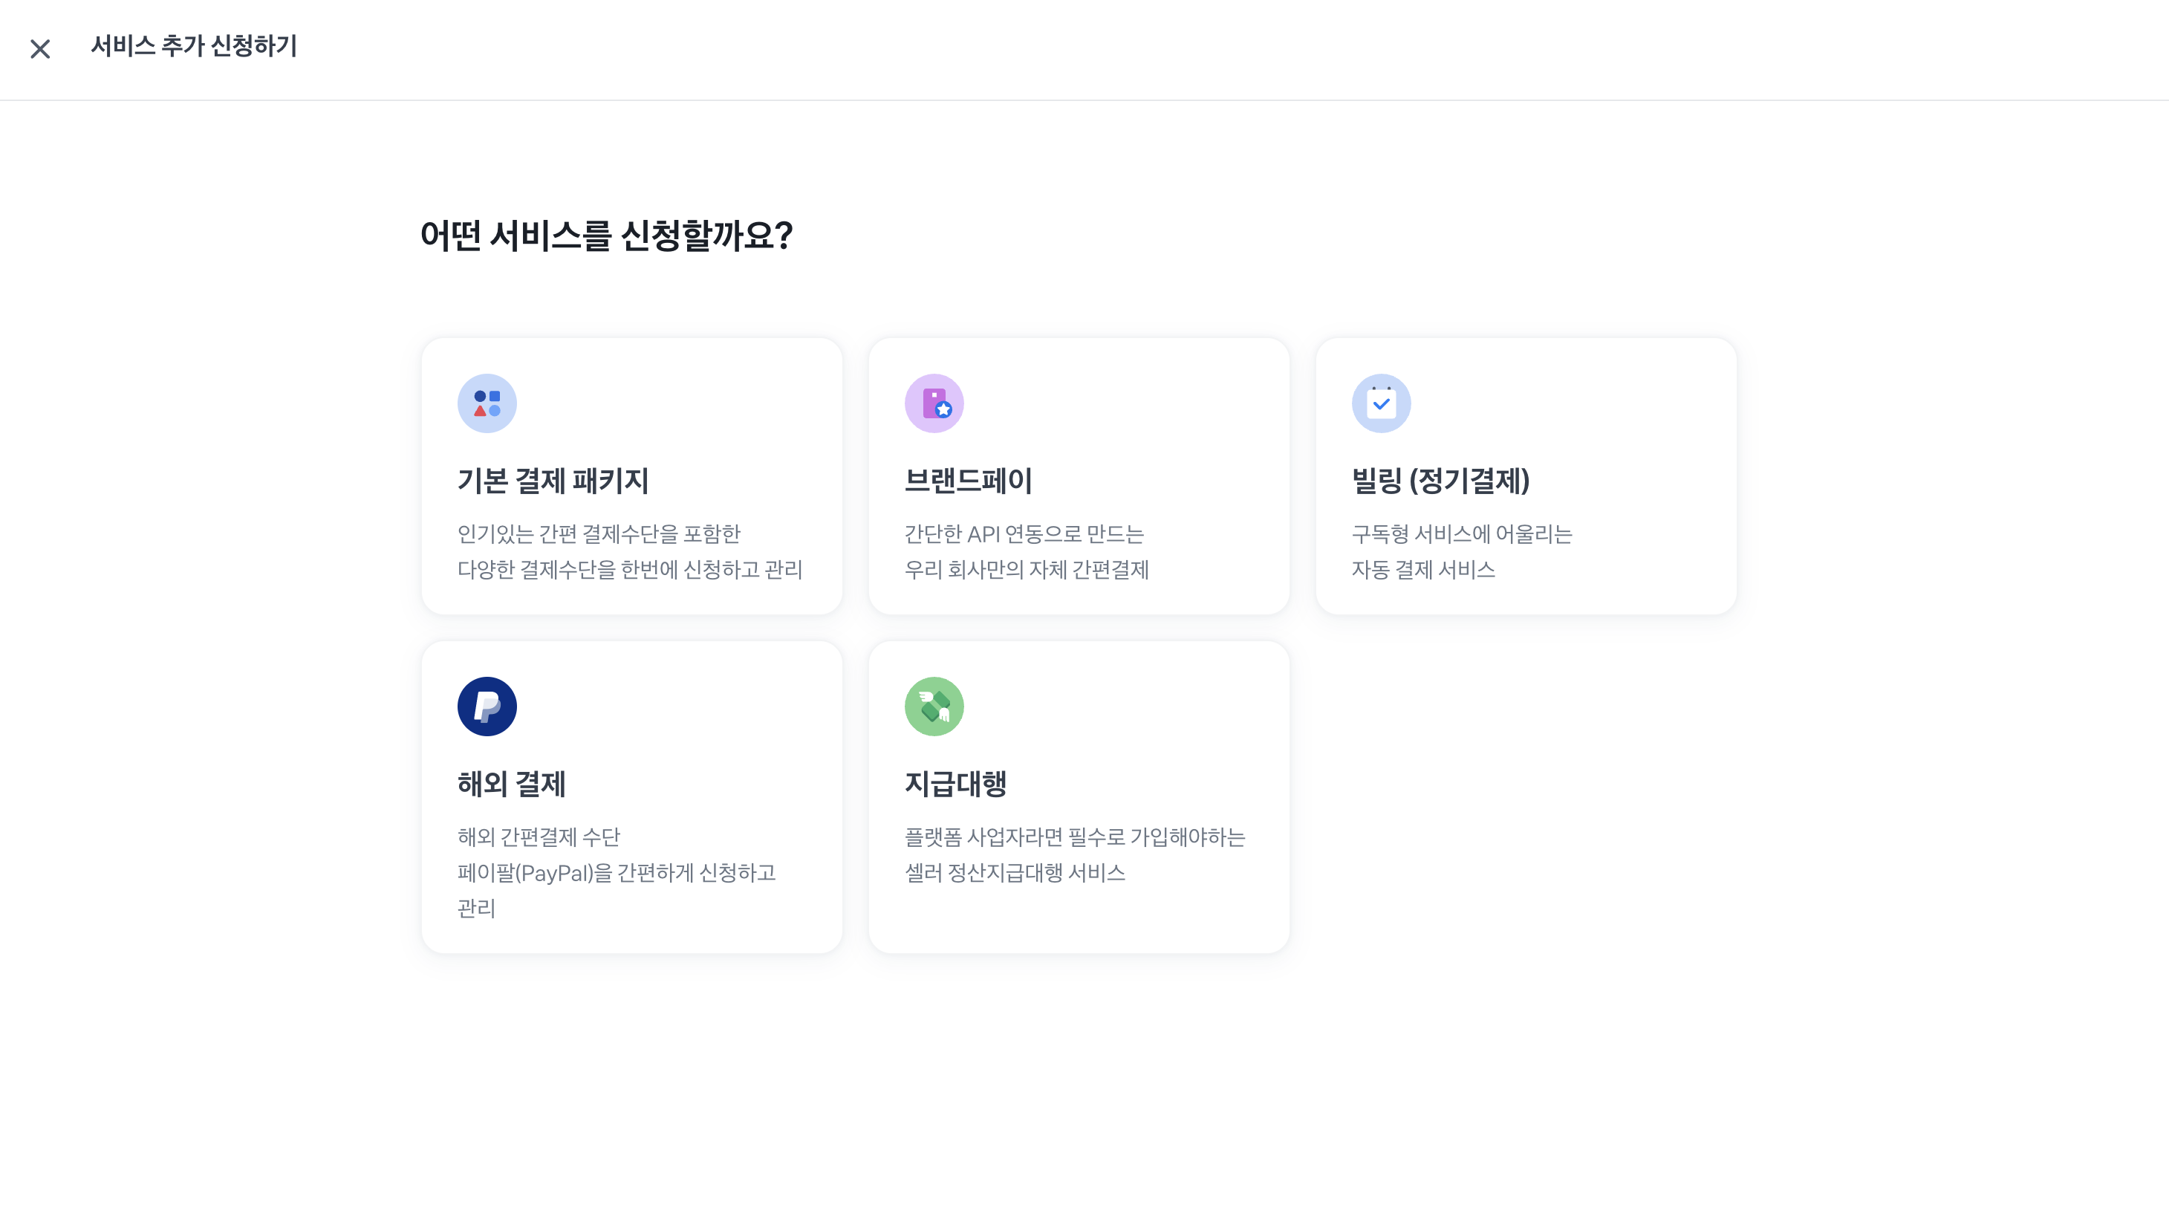Image resolution: width=2169 pixels, height=1208 pixels.
Task: Click the '인기있는 간편 결제수단을 포함한' description line
Action: tap(599, 534)
